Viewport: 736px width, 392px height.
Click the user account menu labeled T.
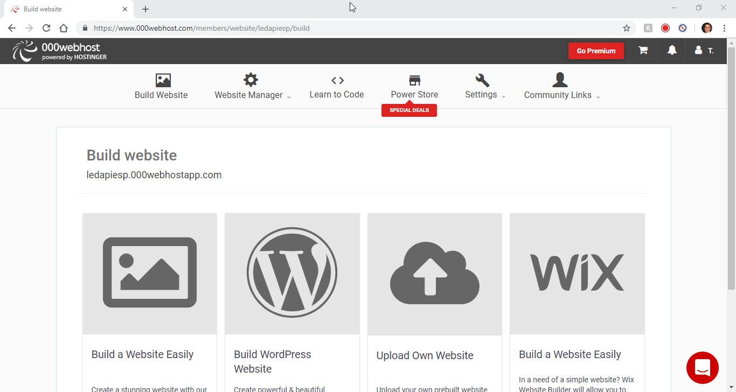coord(704,50)
